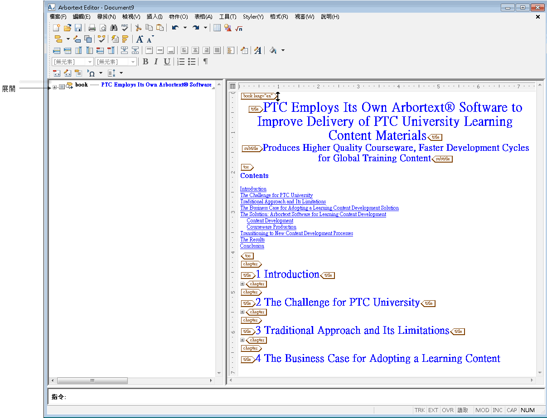Follow The Results contents link

pyautogui.click(x=252, y=240)
